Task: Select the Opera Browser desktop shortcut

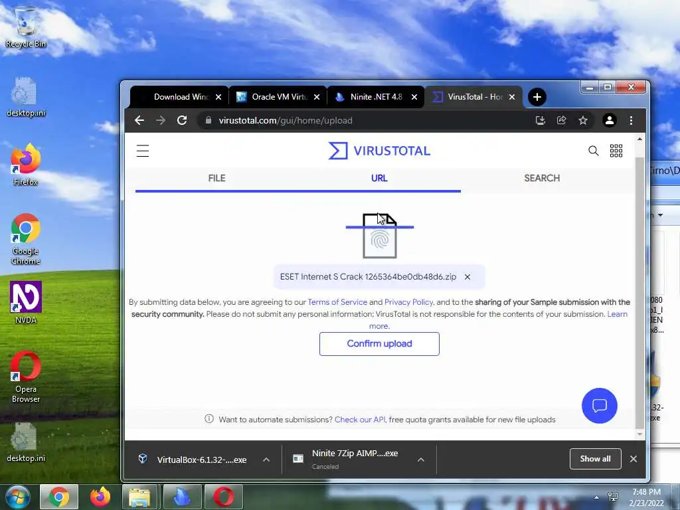Action: pyautogui.click(x=26, y=377)
